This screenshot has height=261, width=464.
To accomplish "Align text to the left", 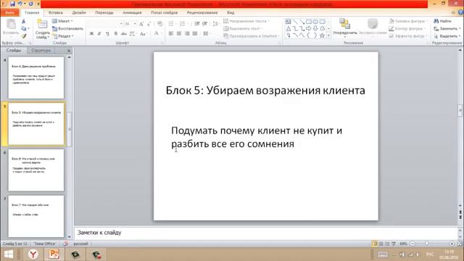I will [171, 33].
